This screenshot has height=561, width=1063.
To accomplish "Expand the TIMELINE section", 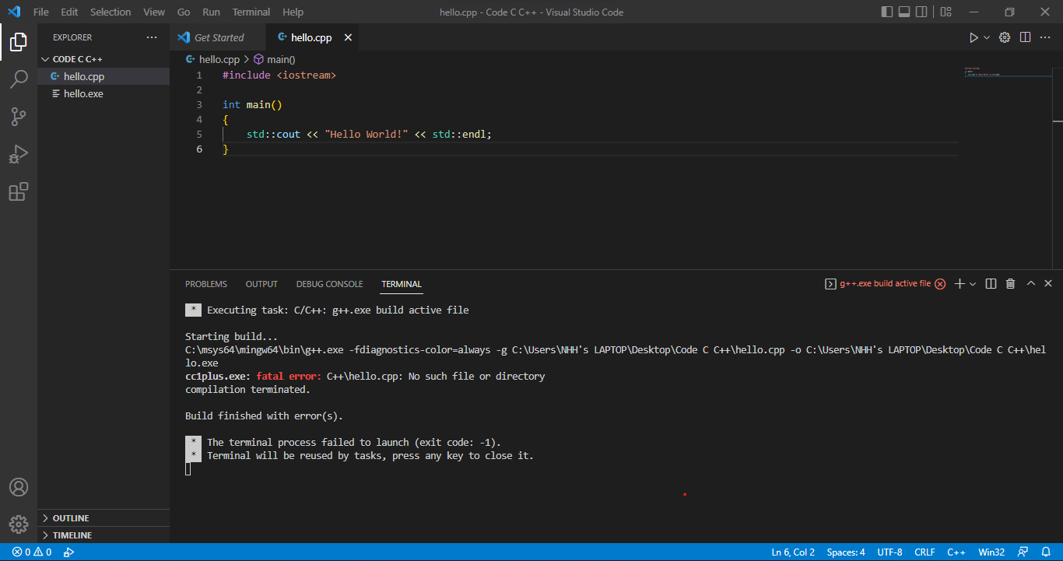I will coord(103,535).
